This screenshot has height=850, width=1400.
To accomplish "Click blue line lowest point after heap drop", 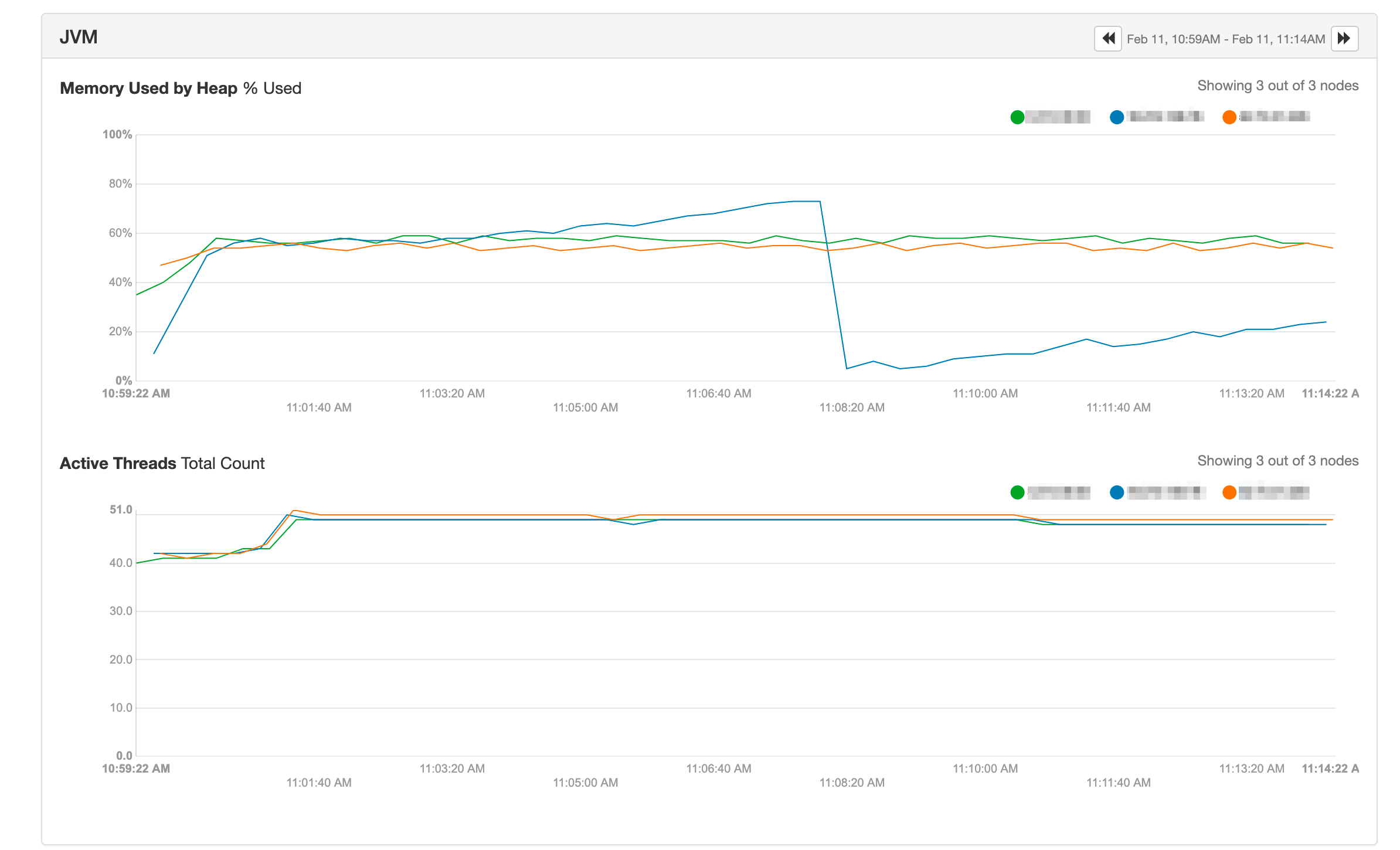I will tap(847, 368).
